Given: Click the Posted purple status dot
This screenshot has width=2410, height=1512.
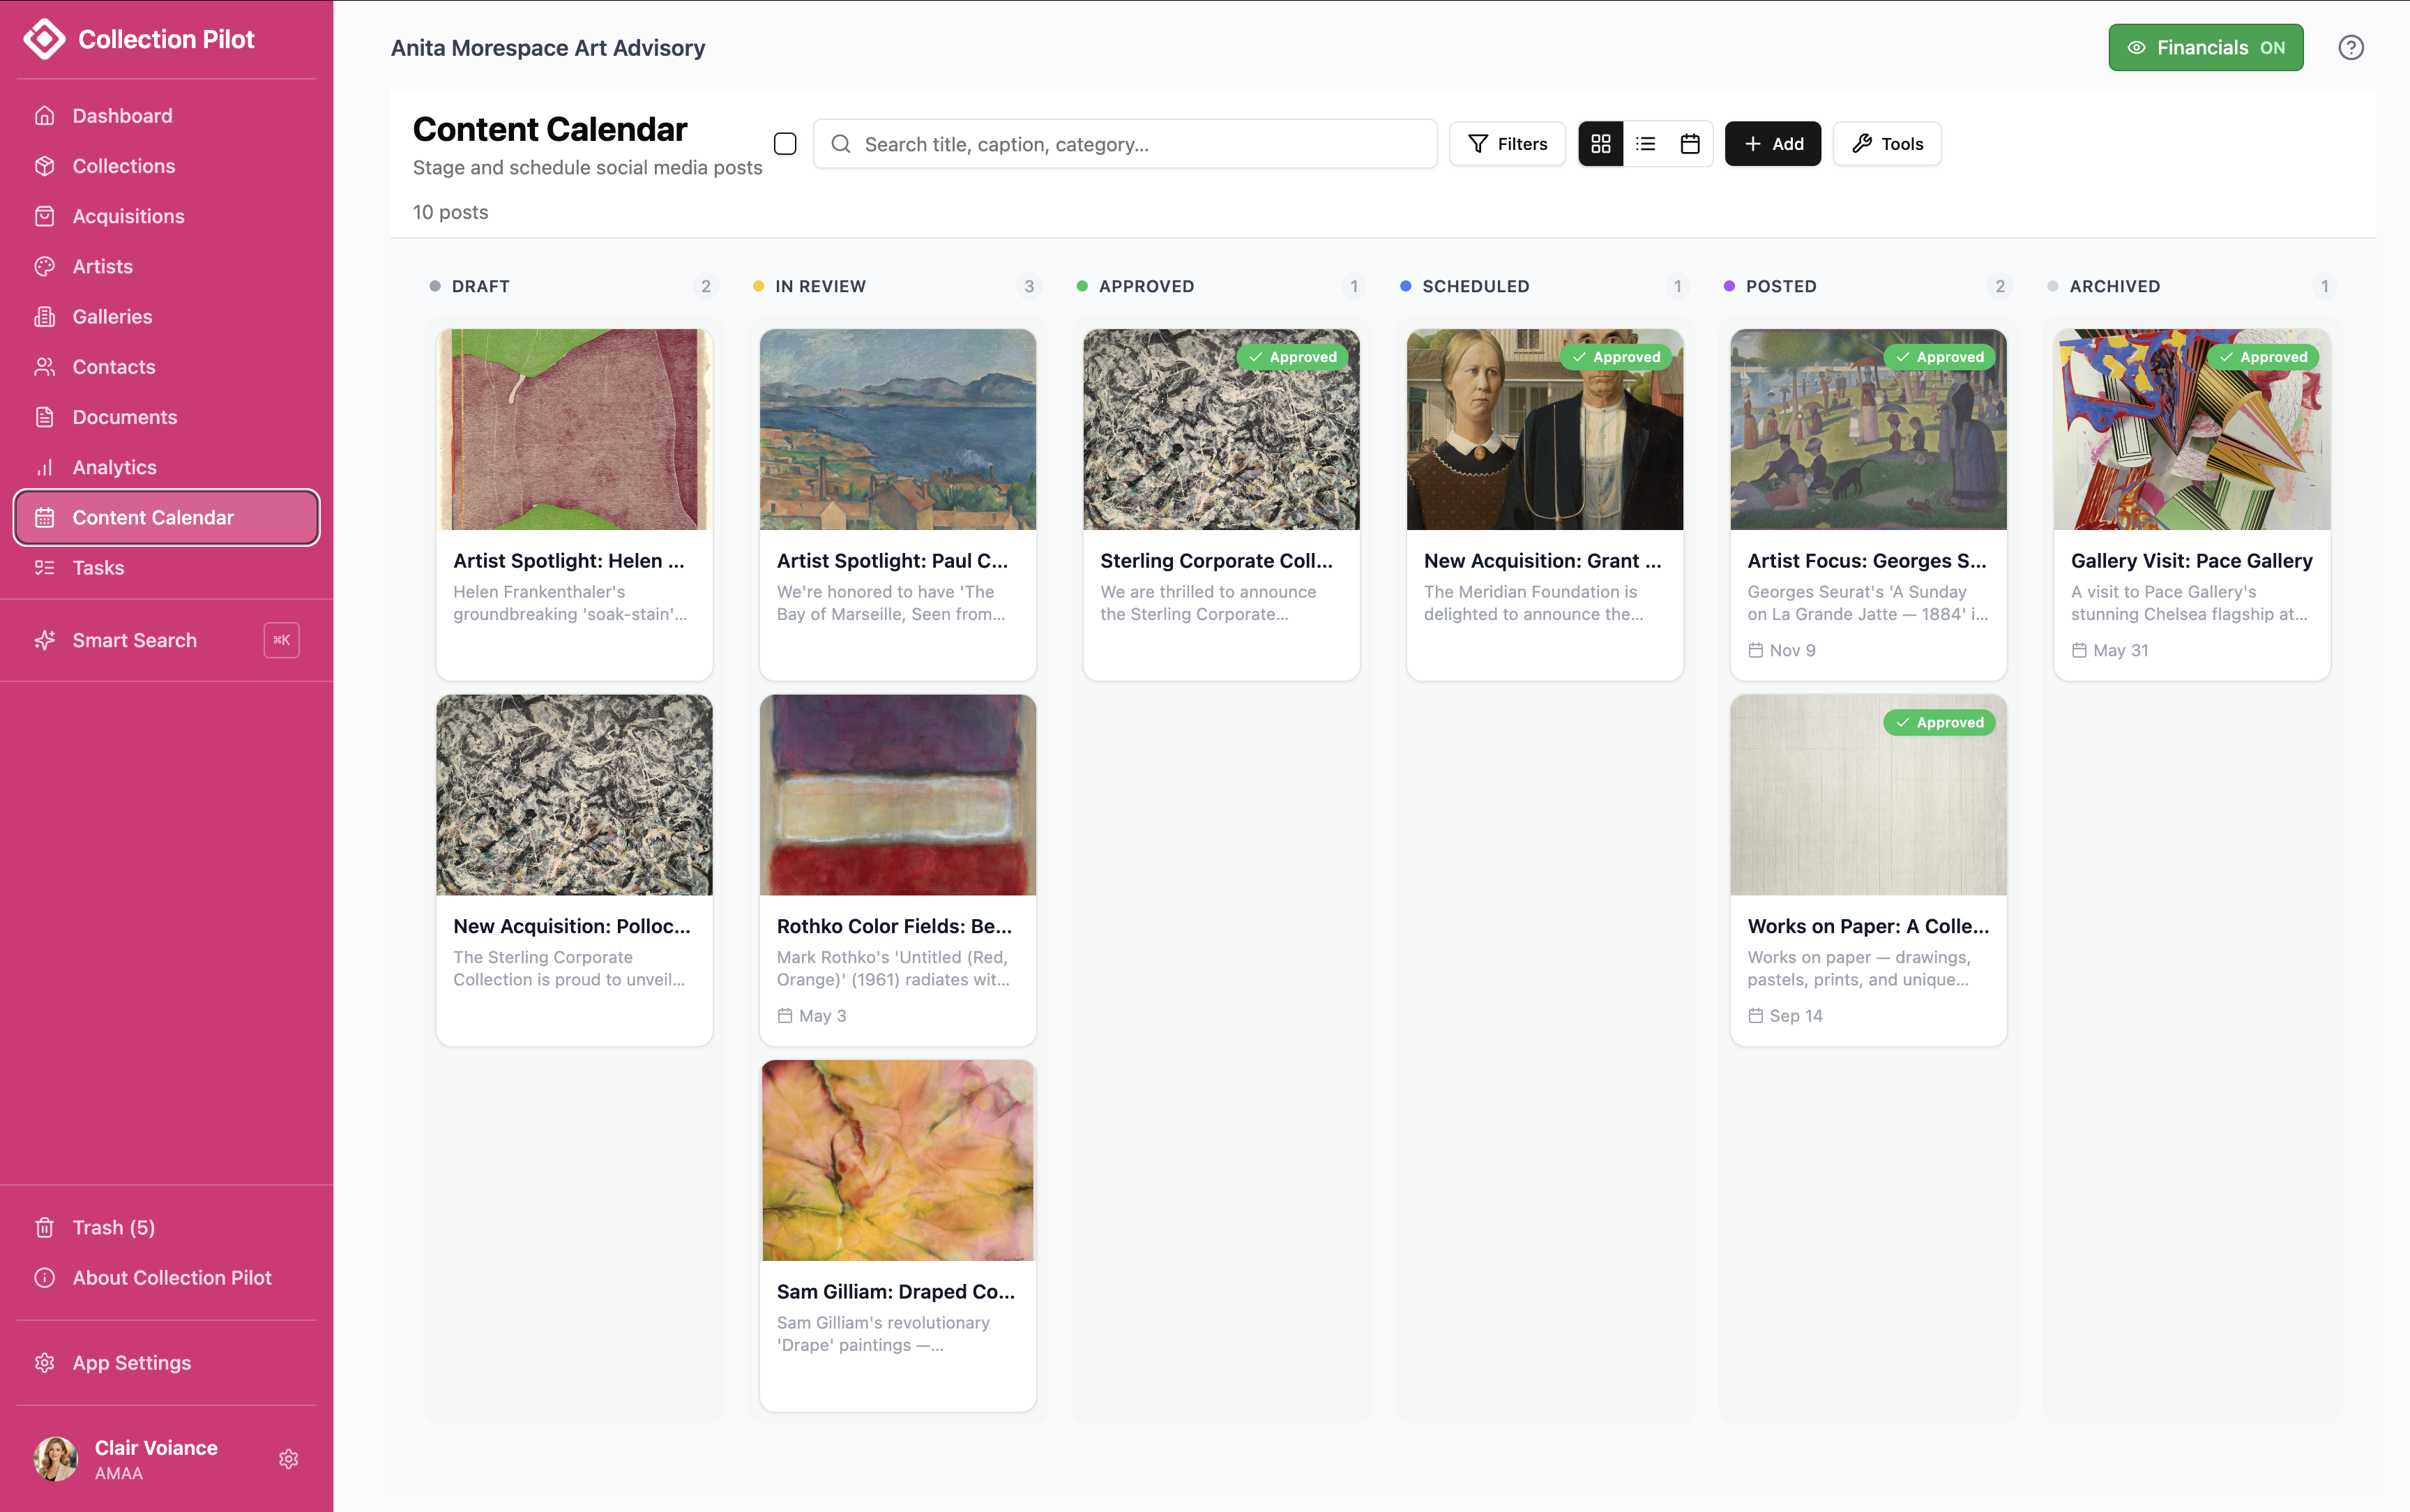Looking at the screenshot, I should tap(1729, 286).
